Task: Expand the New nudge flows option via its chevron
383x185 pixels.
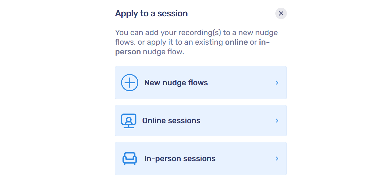Action: [x=277, y=82]
